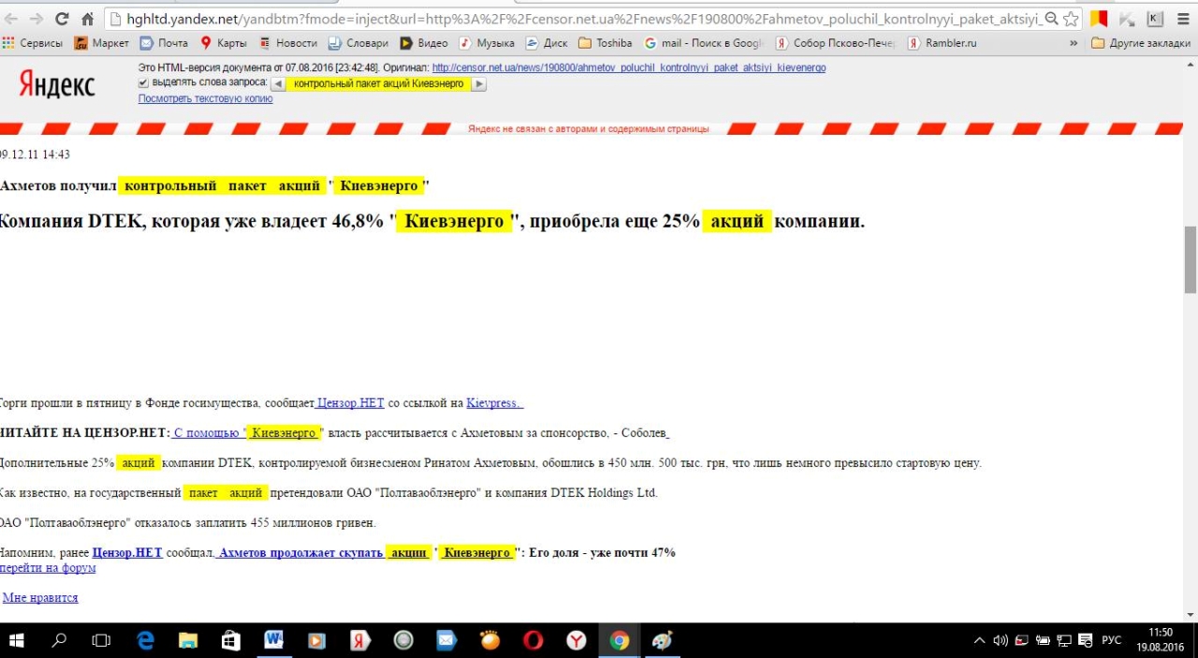Open the original censor.net.ua document link

pos(629,67)
